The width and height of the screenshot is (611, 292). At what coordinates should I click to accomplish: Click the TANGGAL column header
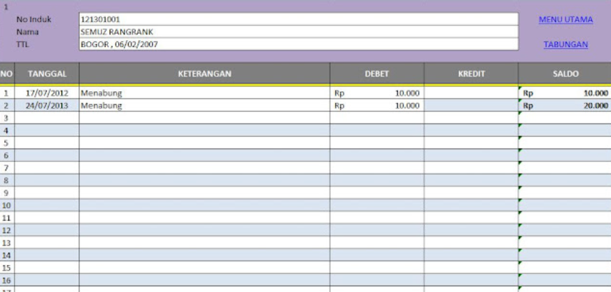pos(47,74)
